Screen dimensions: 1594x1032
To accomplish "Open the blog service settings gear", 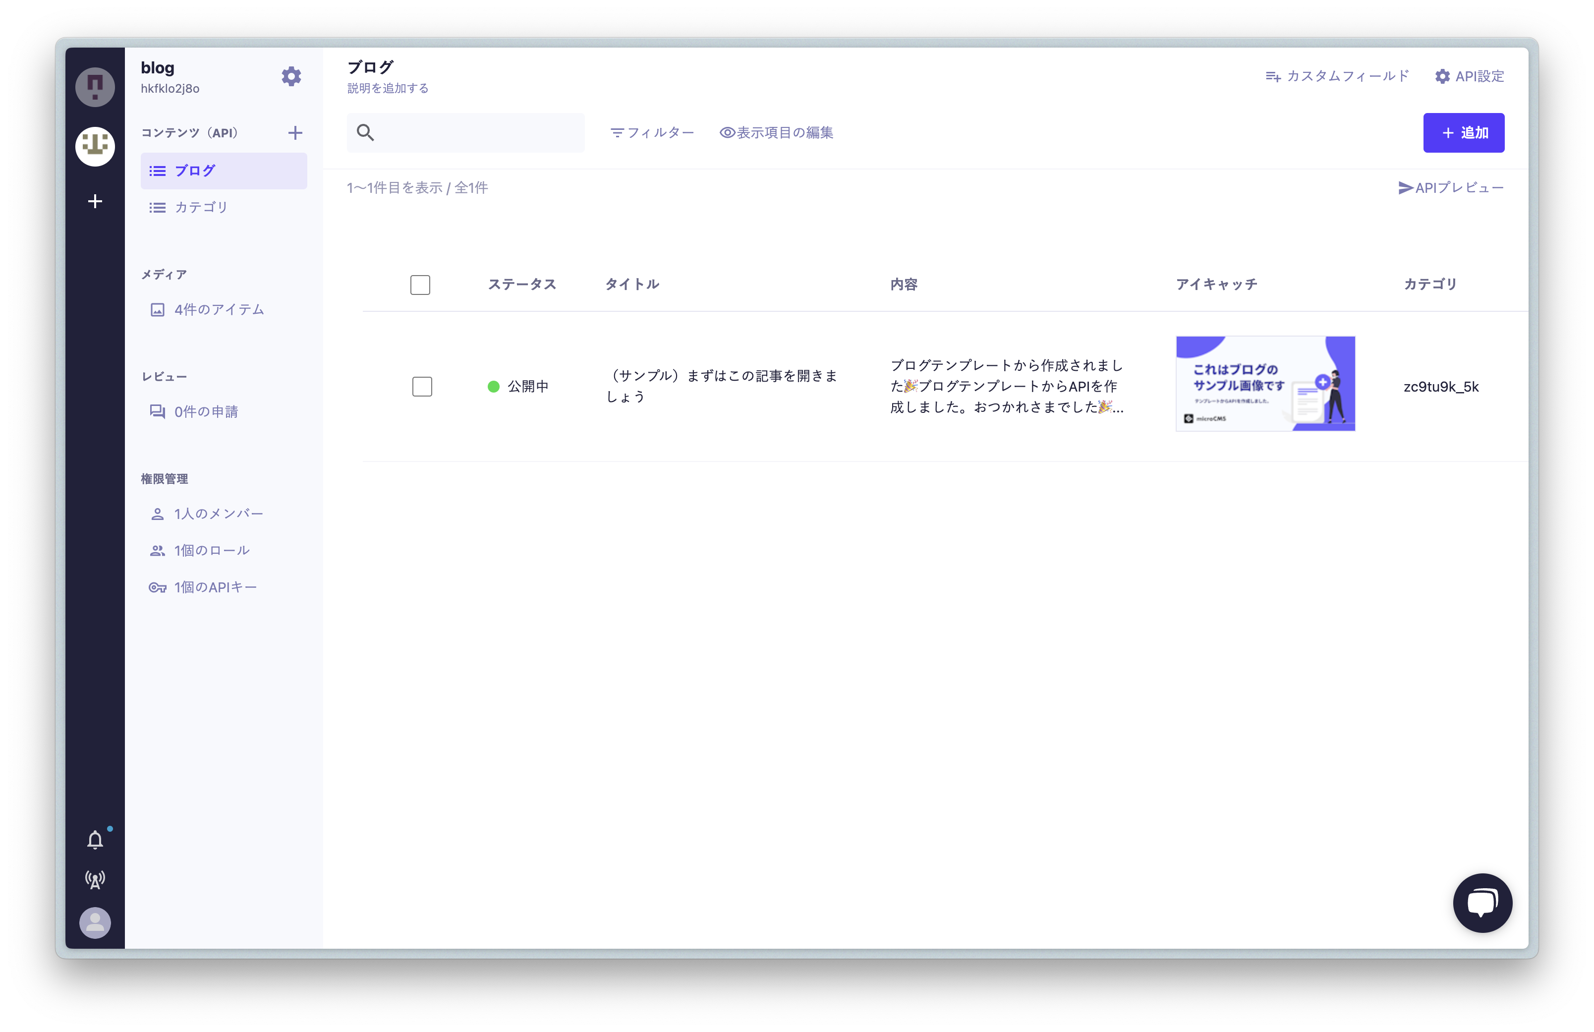I will click(290, 76).
